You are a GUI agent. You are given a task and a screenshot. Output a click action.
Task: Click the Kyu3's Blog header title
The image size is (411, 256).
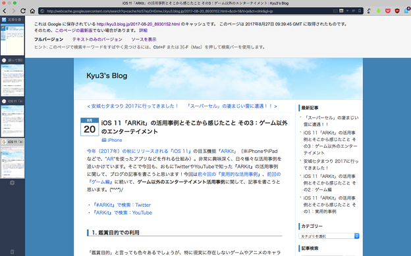point(107,75)
